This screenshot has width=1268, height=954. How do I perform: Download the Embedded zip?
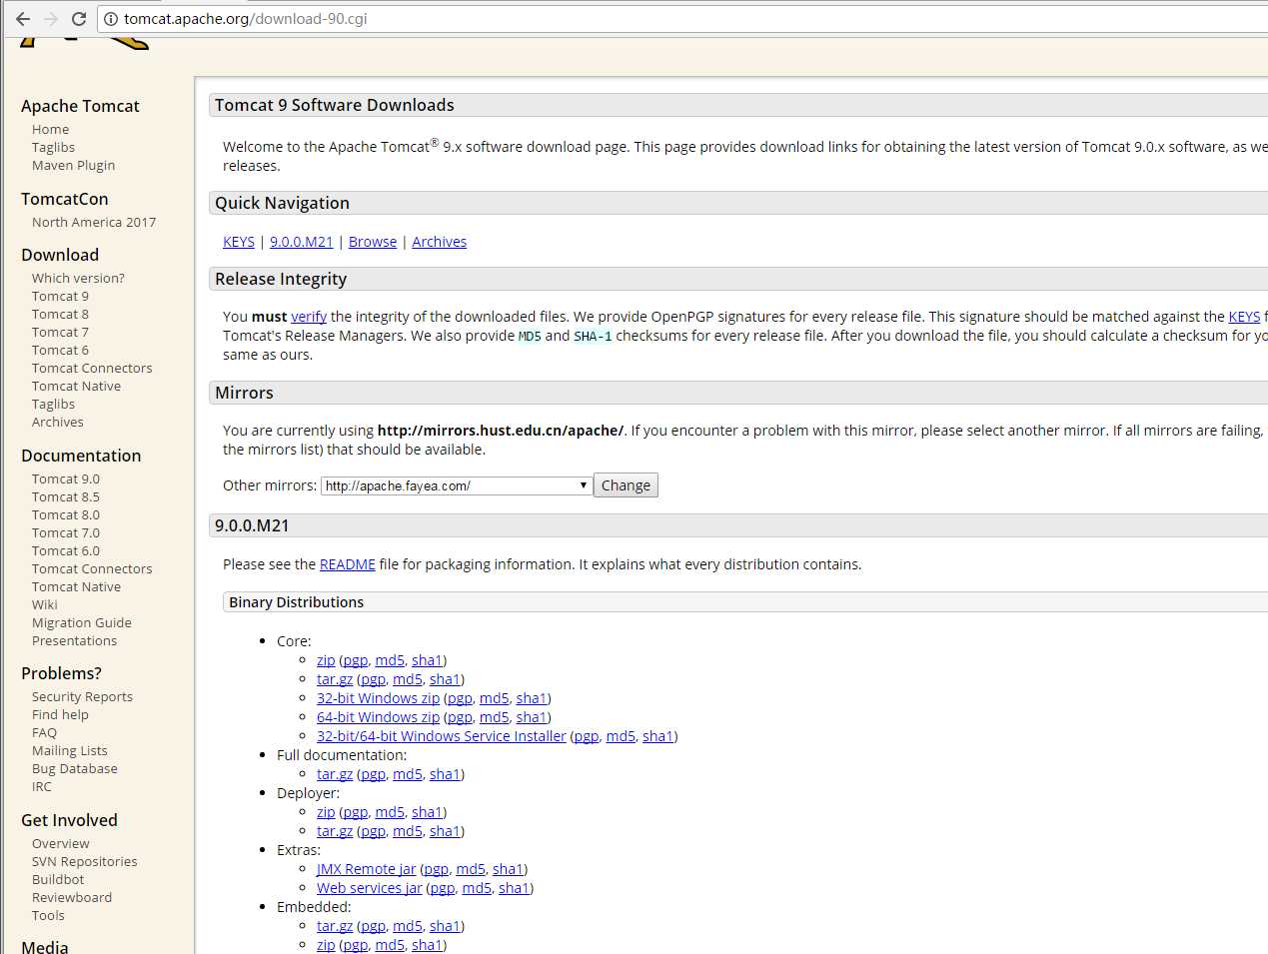326,945
